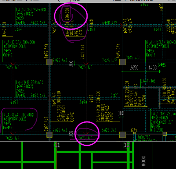Select the vertical KLA-3(4B) 300x800 label
This screenshot has height=169, width=176.
pyautogui.click(x=59, y=106)
